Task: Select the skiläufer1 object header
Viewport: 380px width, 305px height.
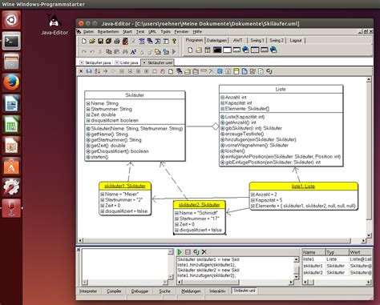Action: pyautogui.click(x=125, y=187)
